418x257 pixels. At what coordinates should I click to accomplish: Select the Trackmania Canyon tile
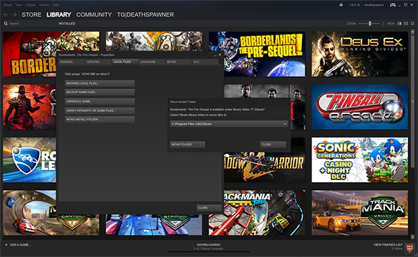(29, 212)
